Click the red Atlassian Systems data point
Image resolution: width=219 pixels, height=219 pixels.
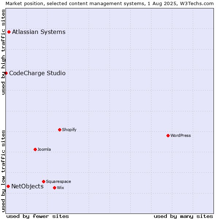[x=9, y=32]
